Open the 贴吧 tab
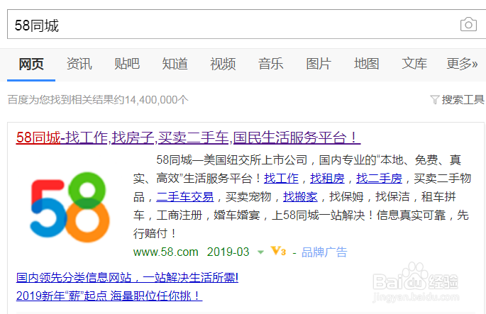Image resolution: width=486 pixels, height=314 pixels. 127,64
